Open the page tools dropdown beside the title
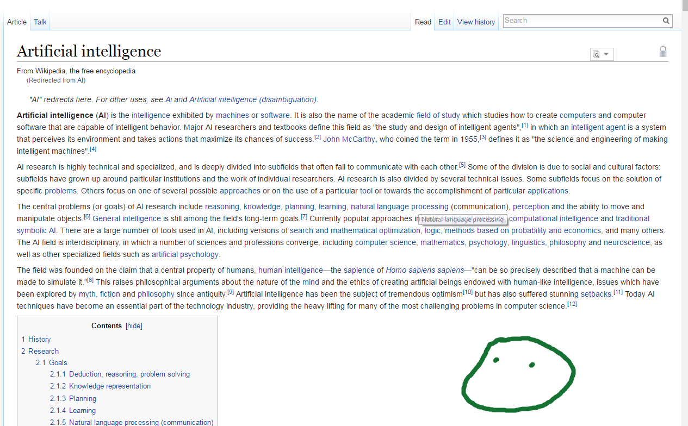 (602, 54)
